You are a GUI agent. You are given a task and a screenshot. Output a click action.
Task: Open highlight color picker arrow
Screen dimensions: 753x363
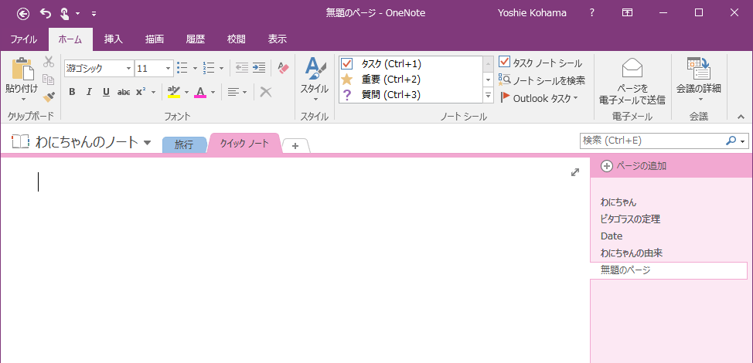pyautogui.click(x=186, y=92)
